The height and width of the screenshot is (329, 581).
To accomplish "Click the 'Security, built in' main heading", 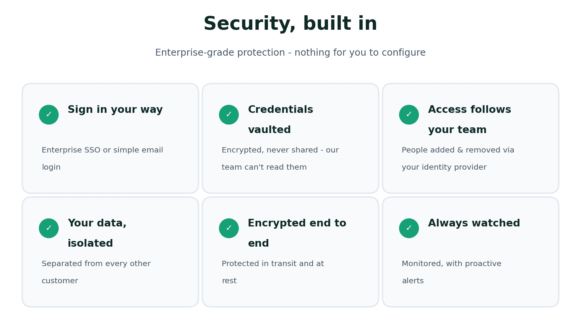I will 290,24.
